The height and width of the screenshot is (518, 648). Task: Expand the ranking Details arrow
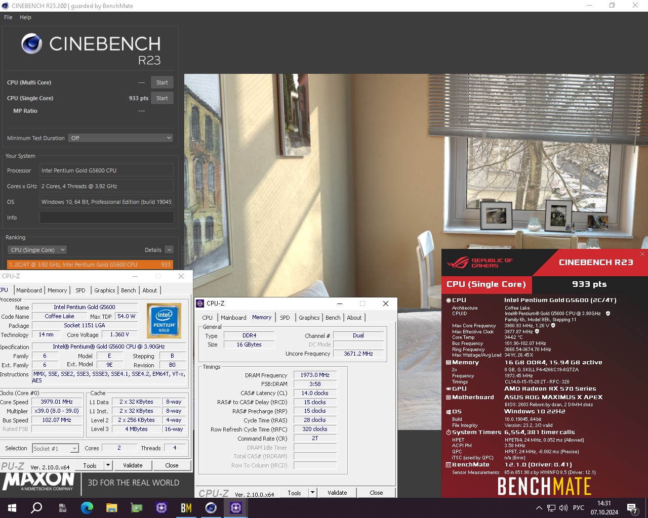pos(169,250)
